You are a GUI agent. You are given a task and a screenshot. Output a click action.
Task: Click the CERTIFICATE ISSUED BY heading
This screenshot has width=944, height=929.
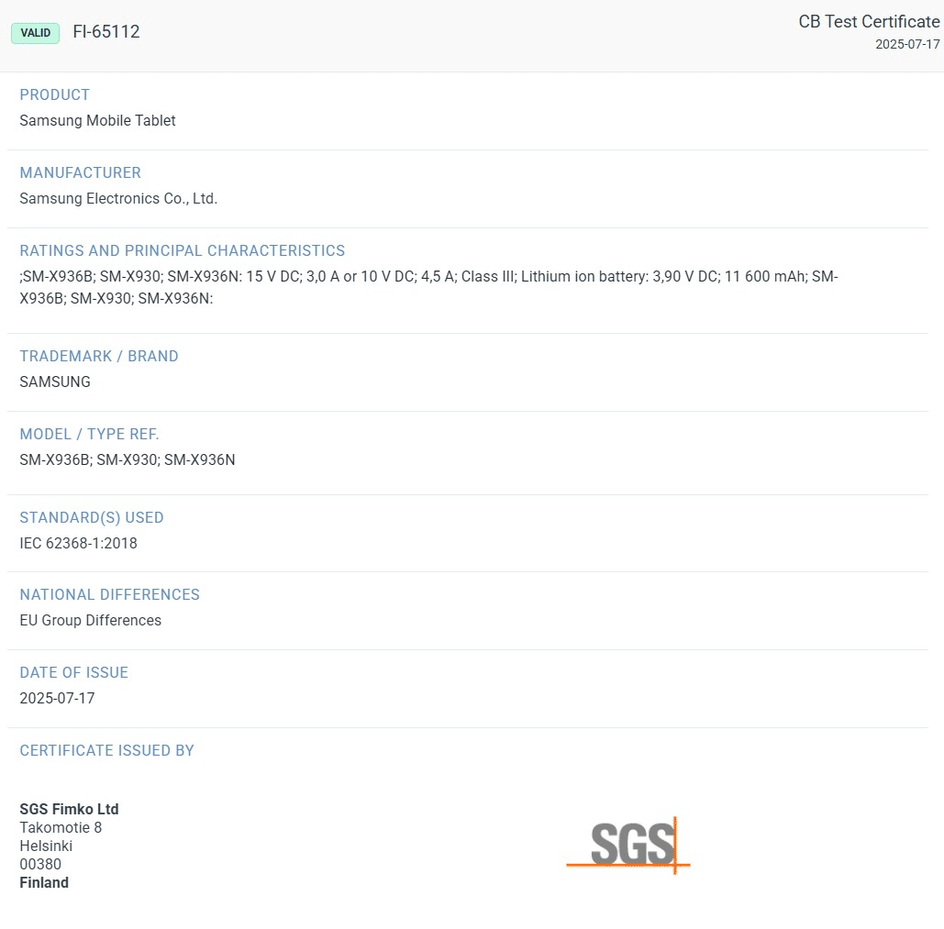coord(106,750)
